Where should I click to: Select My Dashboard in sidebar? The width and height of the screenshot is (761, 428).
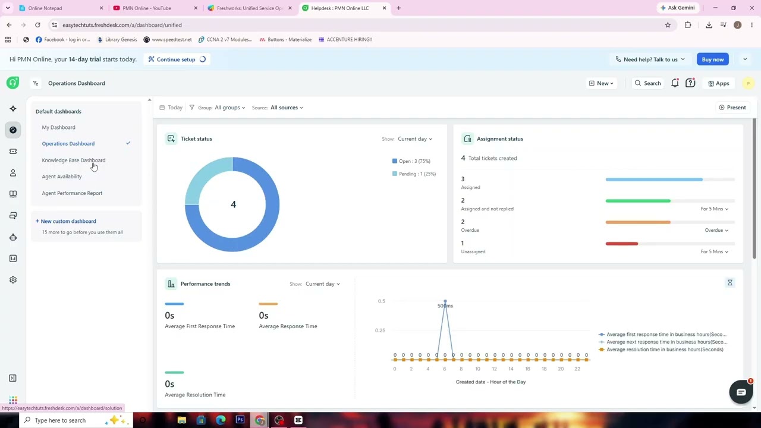pyautogui.click(x=58, y=127)
